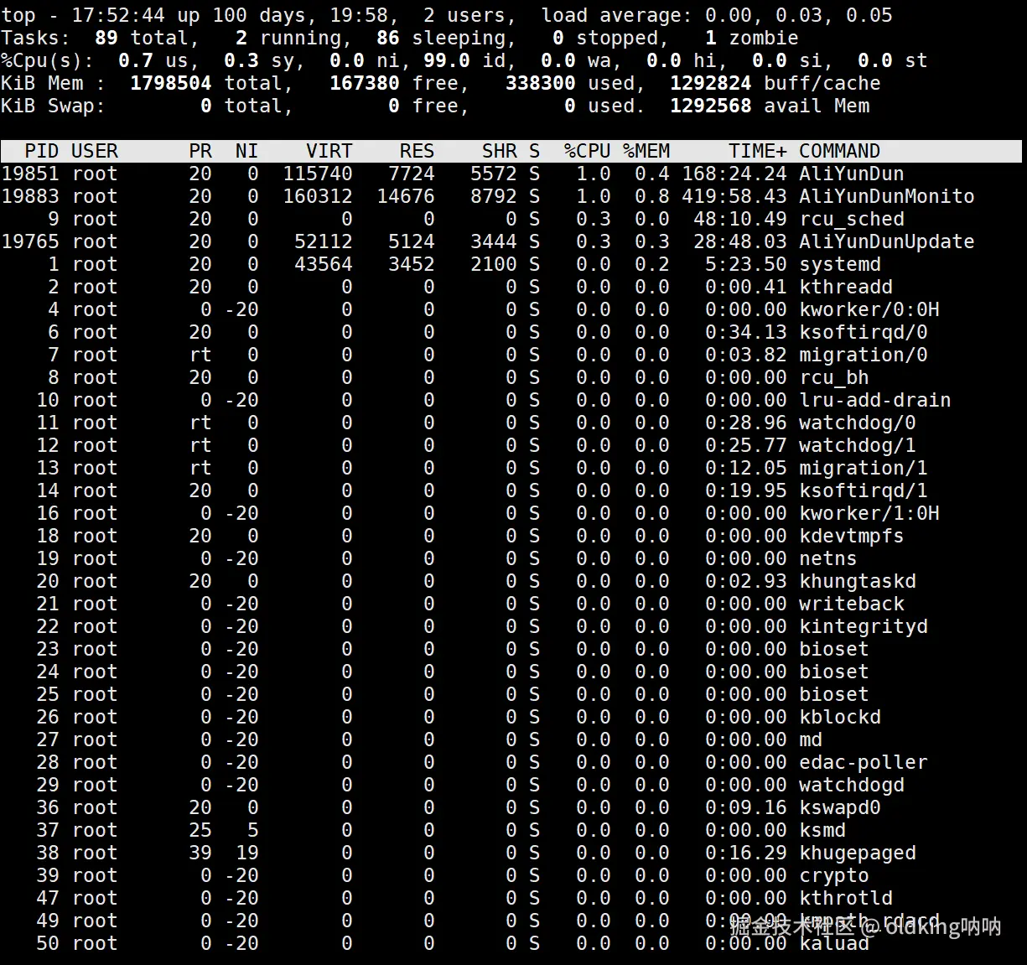
Task: Click the TIME+ value 419:58.43
Action: point(734,196)
